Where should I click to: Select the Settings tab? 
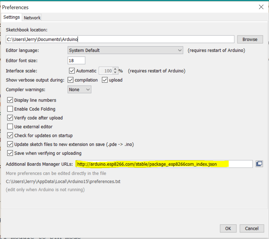[x=11, y=17]
